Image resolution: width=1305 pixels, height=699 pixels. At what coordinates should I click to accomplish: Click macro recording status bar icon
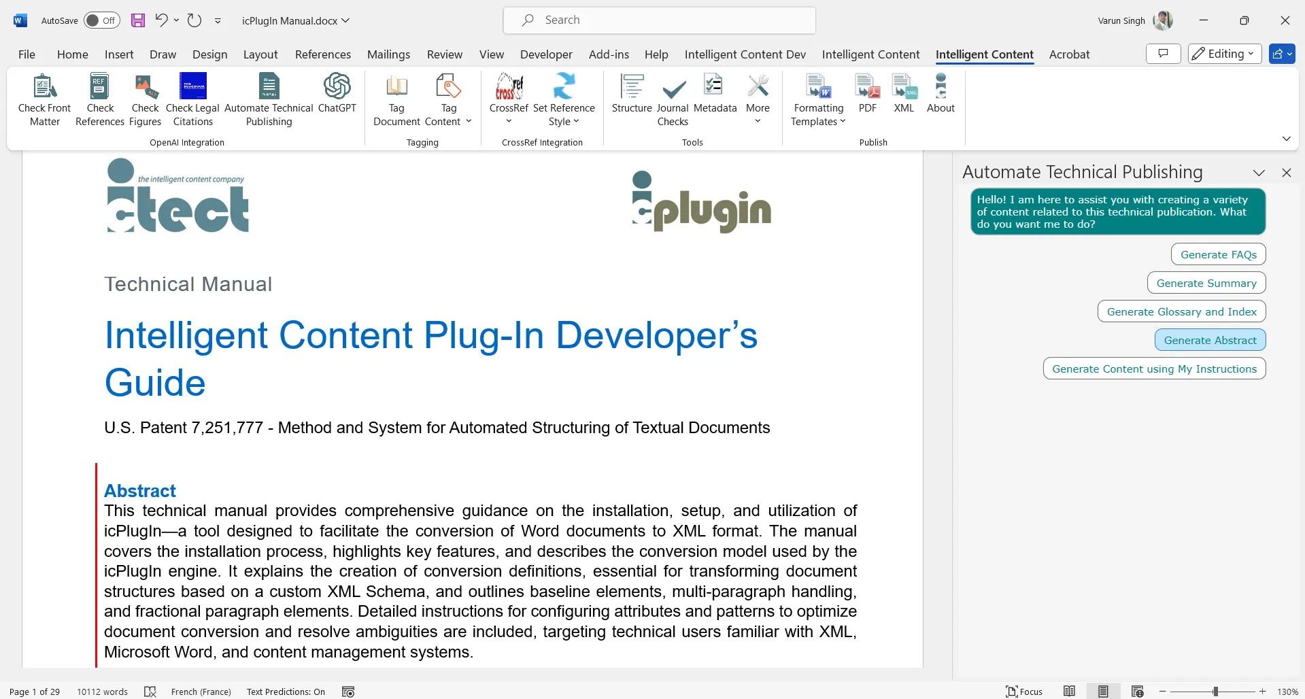(348, 692)
